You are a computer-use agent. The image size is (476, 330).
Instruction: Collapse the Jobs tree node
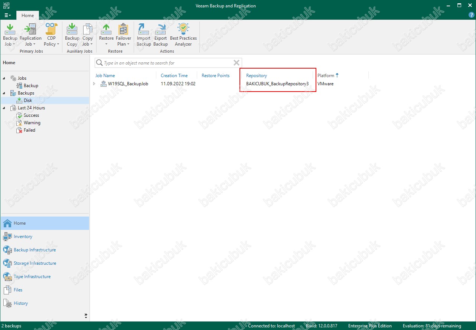tap(4, 78)
